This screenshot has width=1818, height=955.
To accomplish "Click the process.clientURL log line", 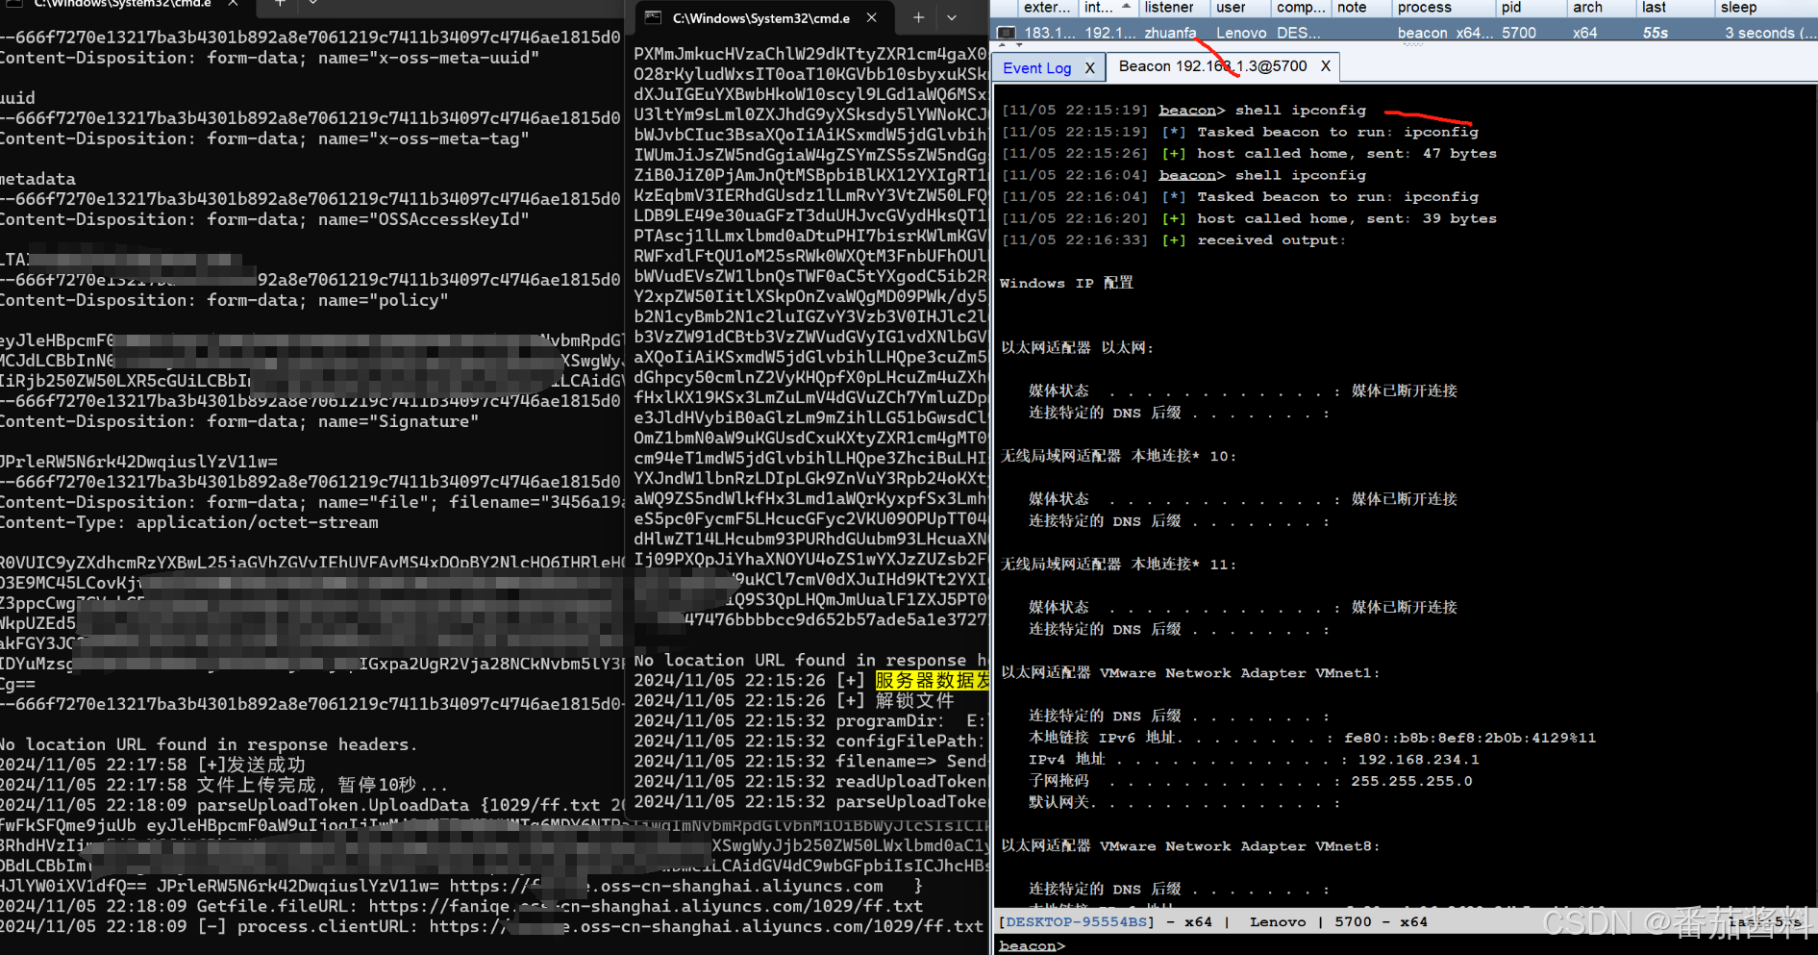I will (x=491, y=926).
